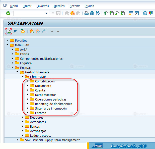Collapse the Libro mayor node

(x=23, y=76)
